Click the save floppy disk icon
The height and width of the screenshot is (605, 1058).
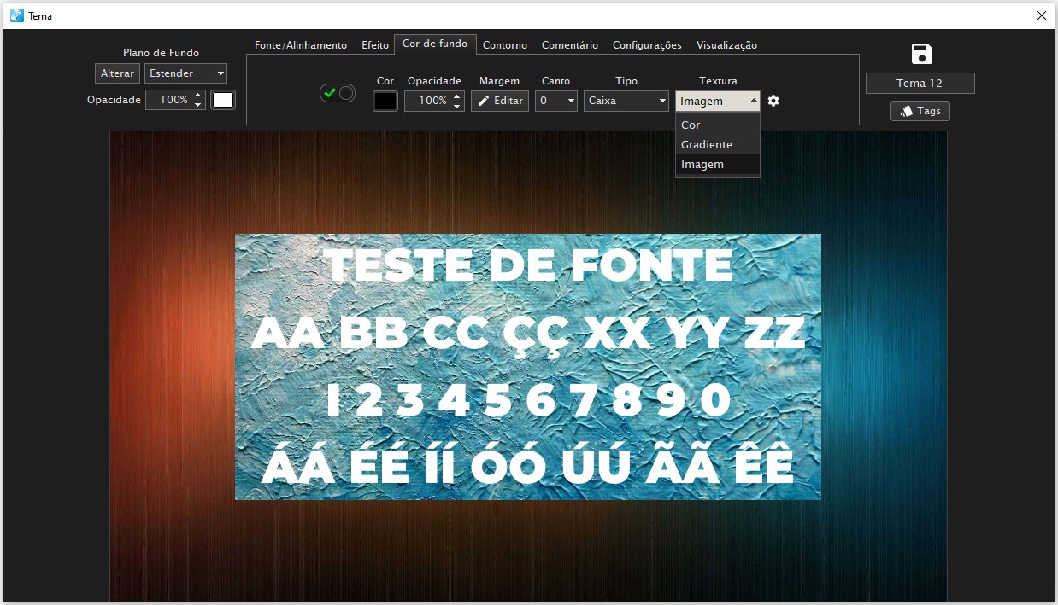pos(921,54)
